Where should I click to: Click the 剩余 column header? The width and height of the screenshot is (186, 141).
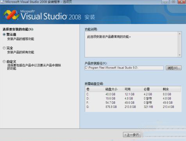tap(166, 89)
